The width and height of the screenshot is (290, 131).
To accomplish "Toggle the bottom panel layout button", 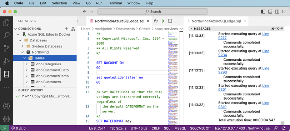I will coord(270,12).
